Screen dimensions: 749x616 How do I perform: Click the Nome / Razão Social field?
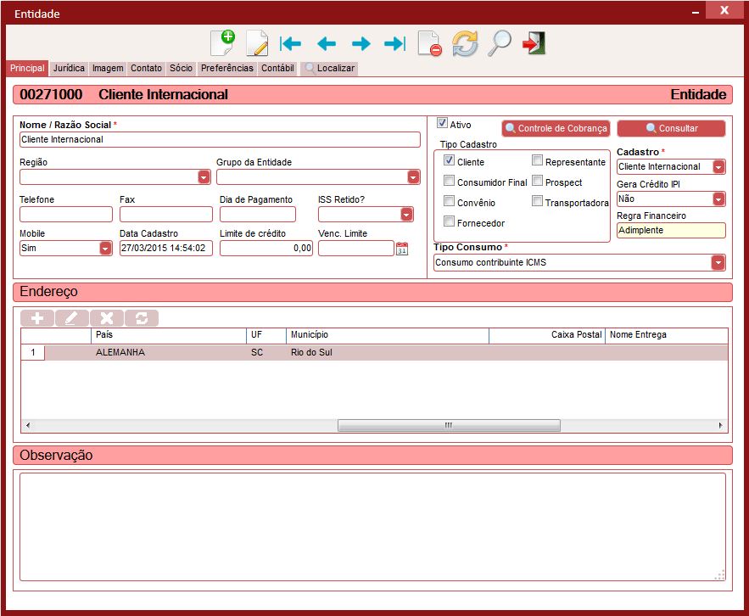[220, 139]
